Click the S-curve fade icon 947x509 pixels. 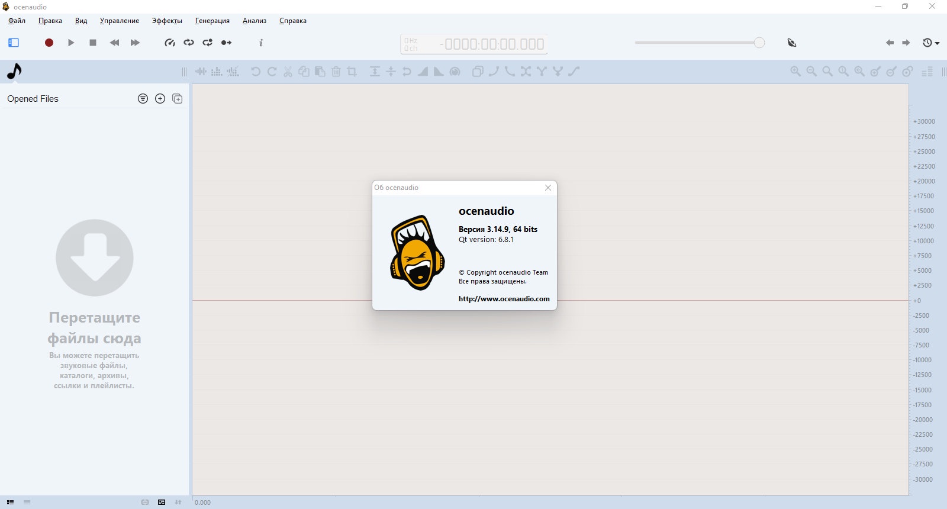pyautogui.click(x=574, y=72)
